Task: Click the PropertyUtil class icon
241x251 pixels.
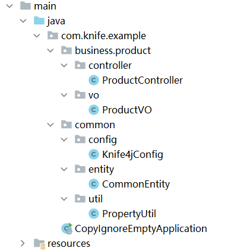Action: (x=94, y=214)
